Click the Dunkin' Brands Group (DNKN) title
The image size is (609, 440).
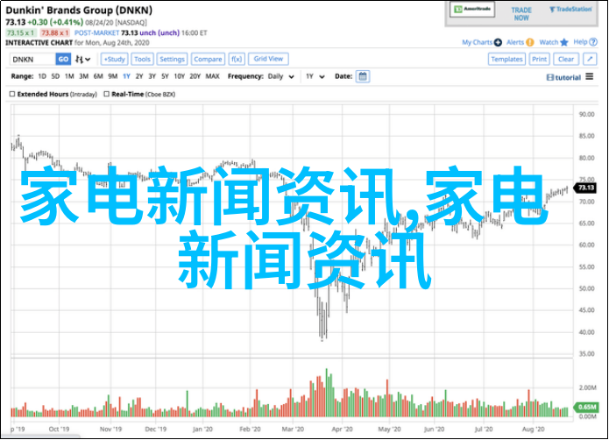click(x=79, y=11)
